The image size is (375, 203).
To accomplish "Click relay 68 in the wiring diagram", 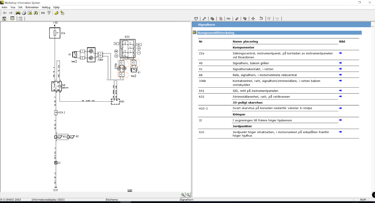I will 57,86.
